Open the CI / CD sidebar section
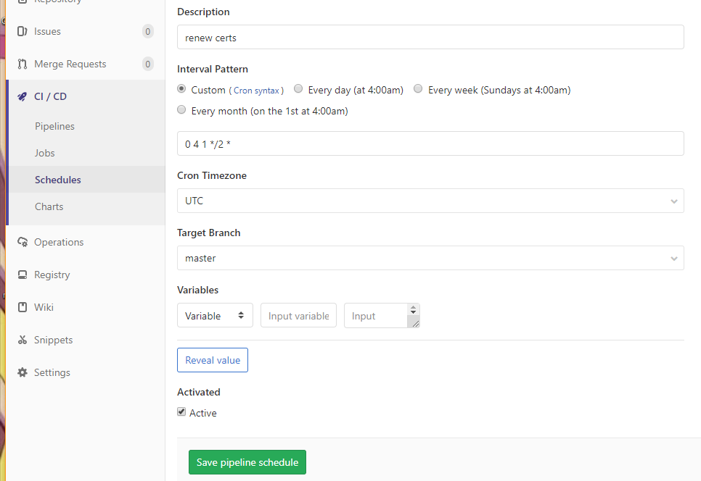 tap(51, 96)
